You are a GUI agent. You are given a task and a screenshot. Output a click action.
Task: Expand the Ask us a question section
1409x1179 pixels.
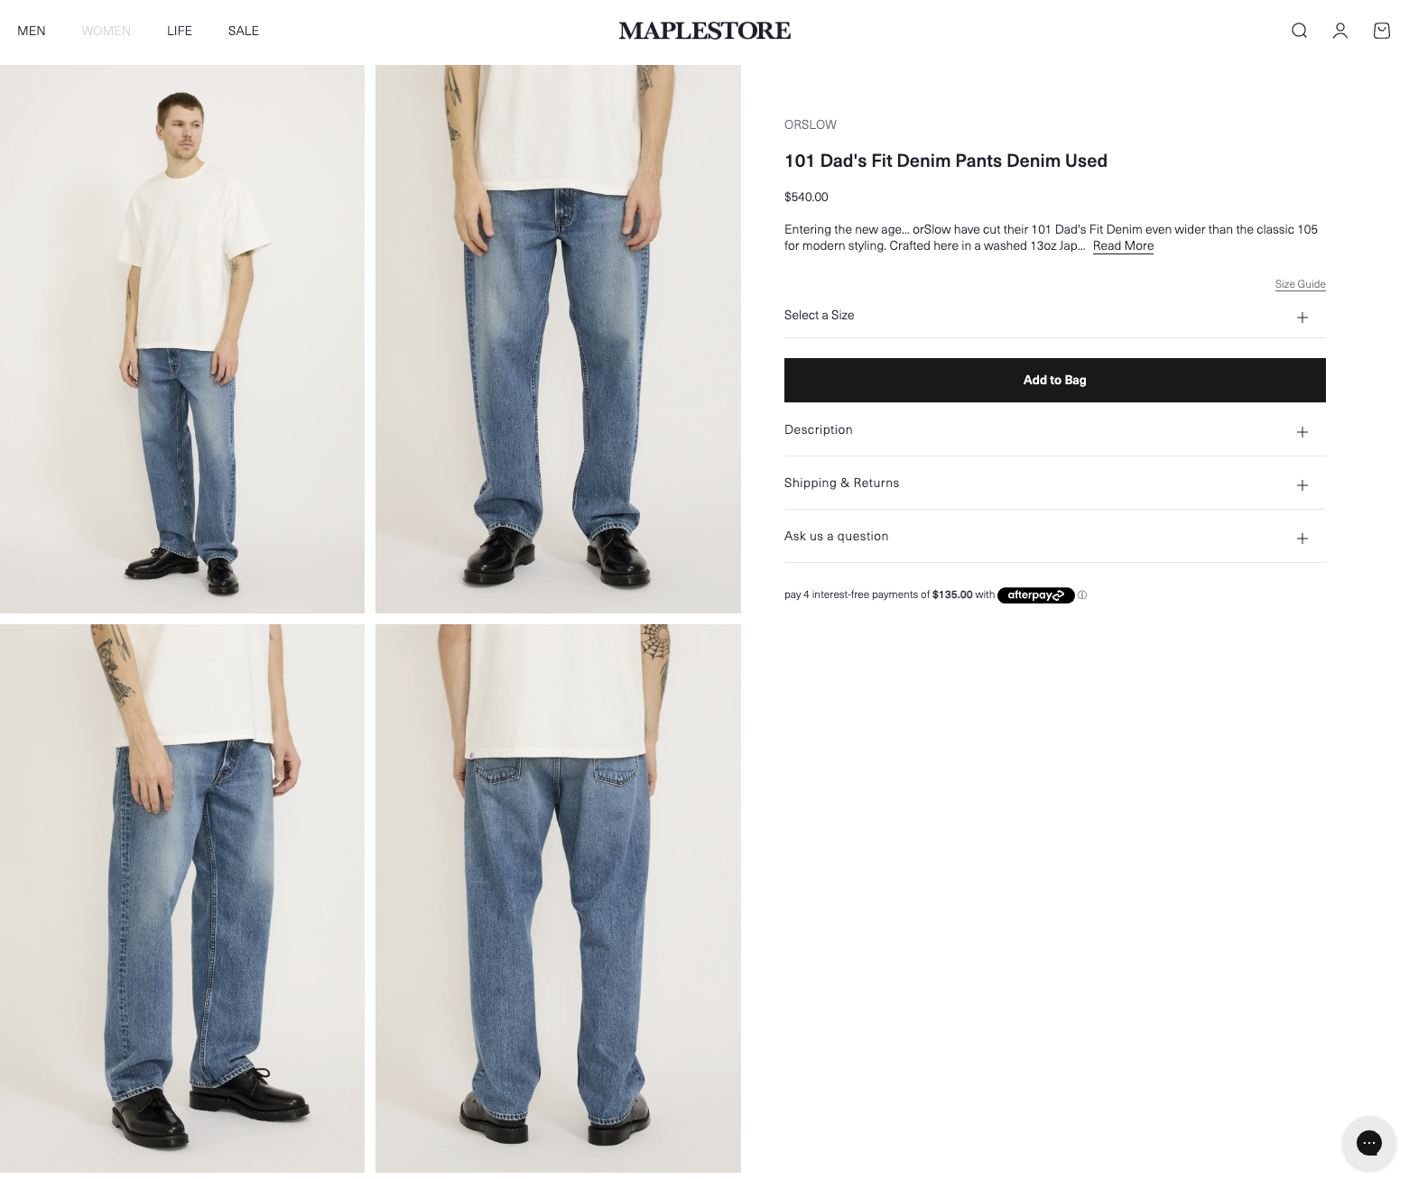pos(1054,537)
